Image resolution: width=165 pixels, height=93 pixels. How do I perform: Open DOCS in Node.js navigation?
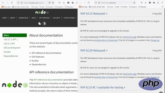pos(34,18)
